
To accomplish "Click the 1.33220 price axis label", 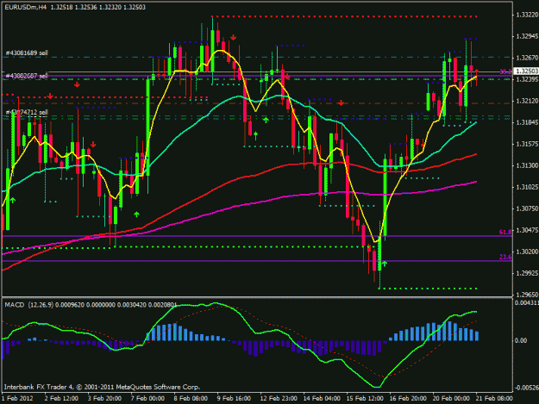I will point(527,15).
